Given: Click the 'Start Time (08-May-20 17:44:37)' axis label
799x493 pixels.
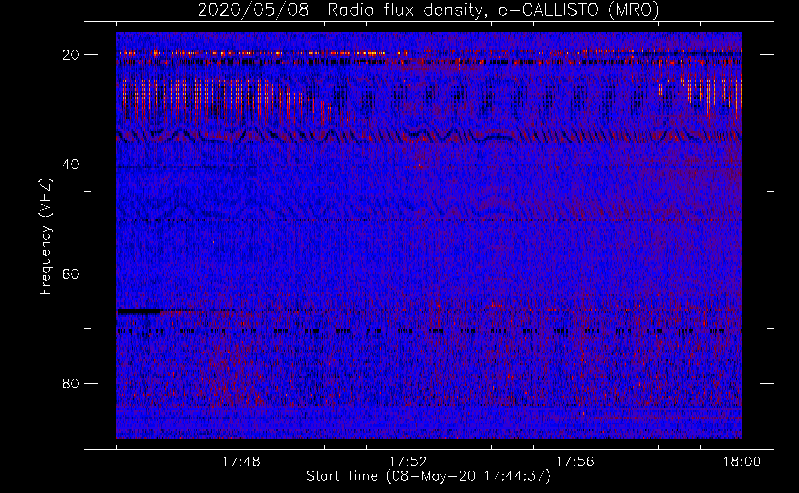Looking at the screenshot, I should click(428, 476).
